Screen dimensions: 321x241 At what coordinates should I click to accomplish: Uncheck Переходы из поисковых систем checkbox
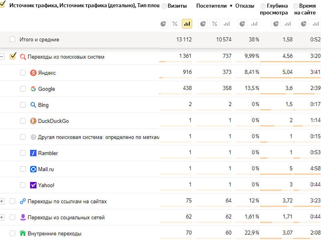(x=13, y=56)
